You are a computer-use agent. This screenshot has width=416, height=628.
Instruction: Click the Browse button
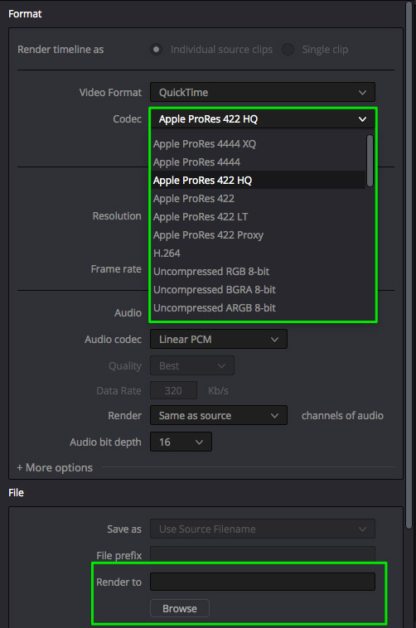click(180, 608)
